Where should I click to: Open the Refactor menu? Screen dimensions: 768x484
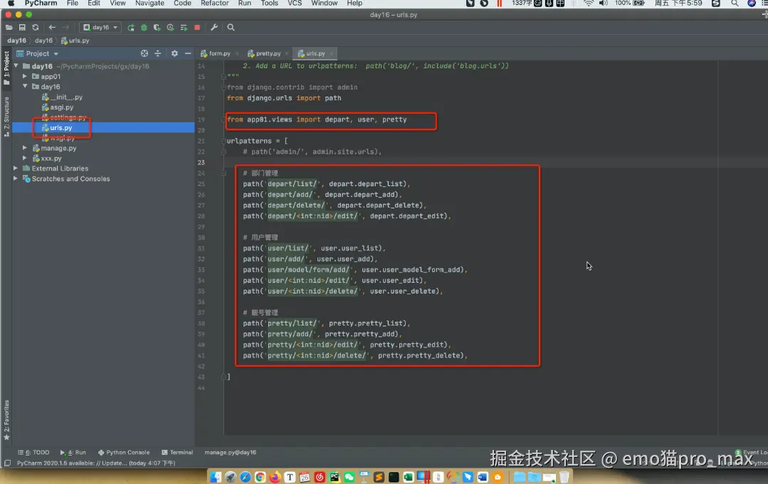click(214, 3)
